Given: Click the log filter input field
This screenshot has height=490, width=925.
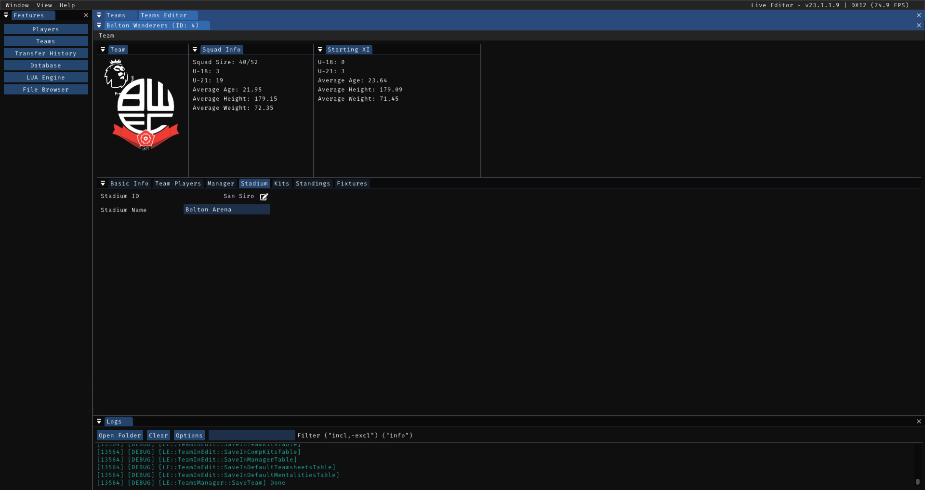Looking at the screenshot, I should (x=252, y=436).
